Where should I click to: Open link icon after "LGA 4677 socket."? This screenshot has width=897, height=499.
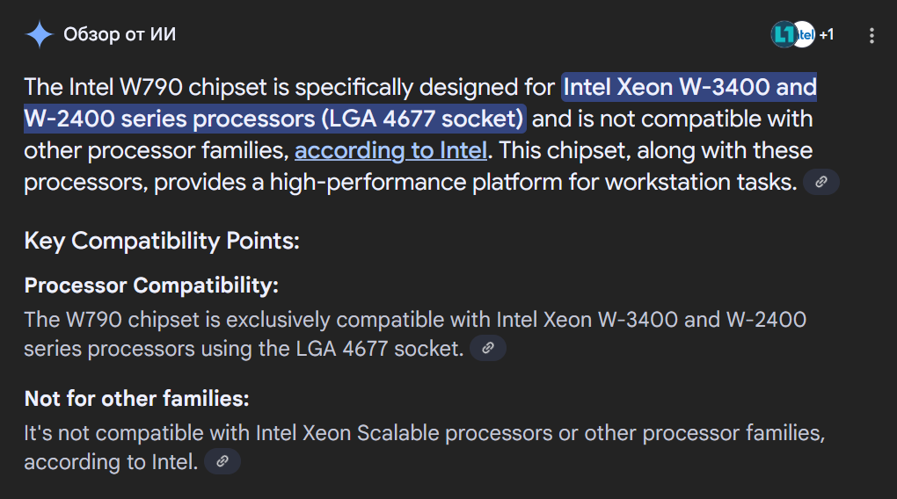coord(488,348)
